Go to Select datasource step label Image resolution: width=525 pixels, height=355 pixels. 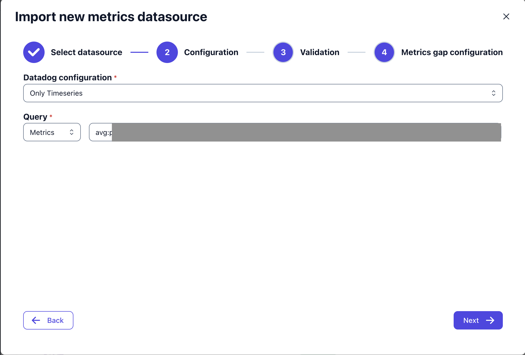86,52
